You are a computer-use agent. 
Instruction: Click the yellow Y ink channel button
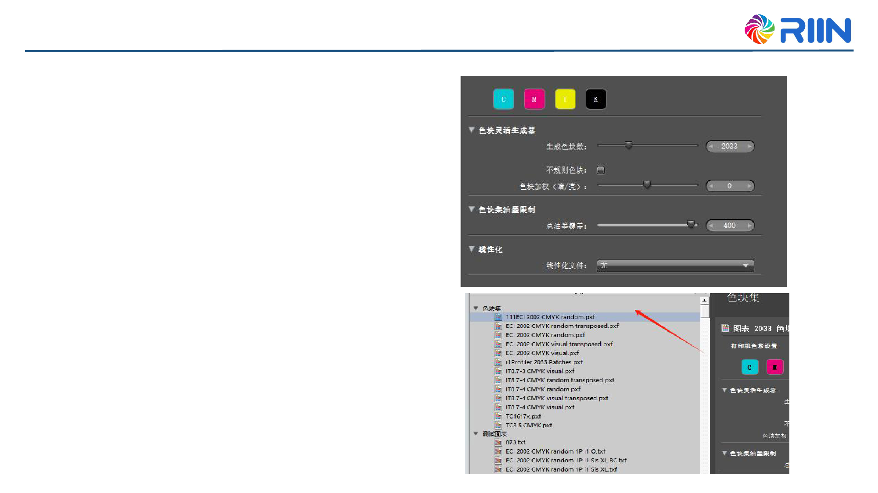[x=565, y=99]
